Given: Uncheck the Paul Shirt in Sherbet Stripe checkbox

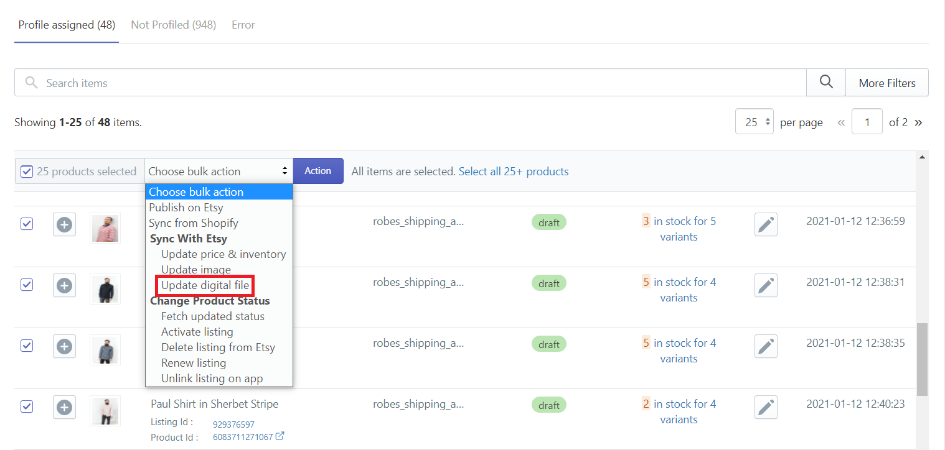Looking at the screenshot, I should pos(27,406).
